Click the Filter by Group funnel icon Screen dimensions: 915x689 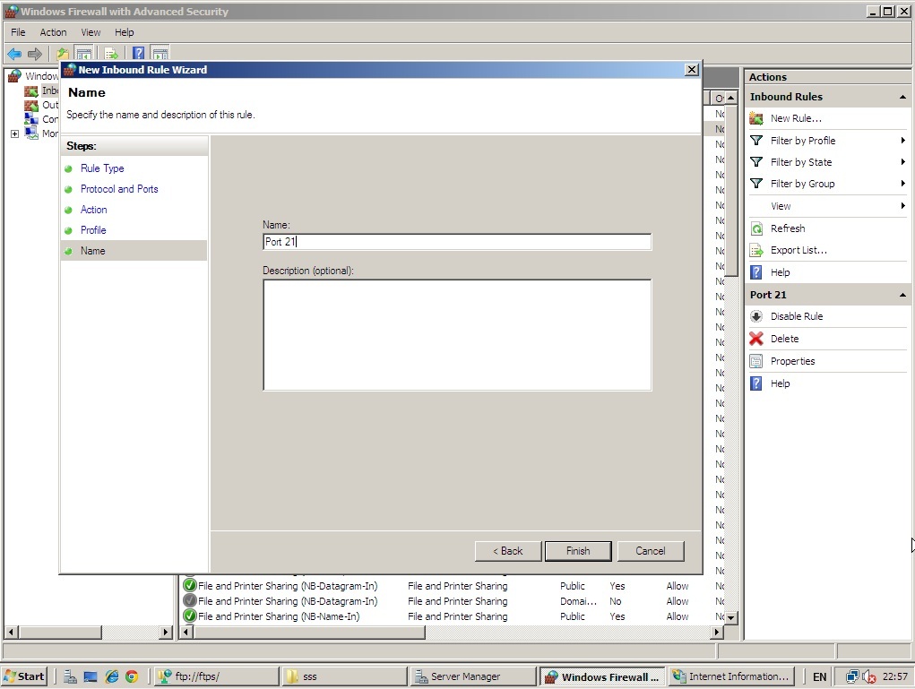click(756, 184)
